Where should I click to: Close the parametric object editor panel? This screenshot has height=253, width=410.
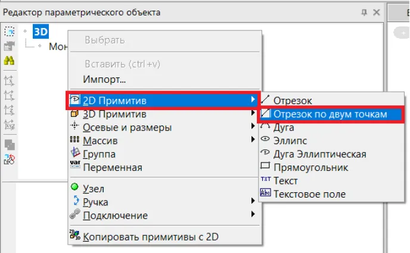[x=376, y=12]
